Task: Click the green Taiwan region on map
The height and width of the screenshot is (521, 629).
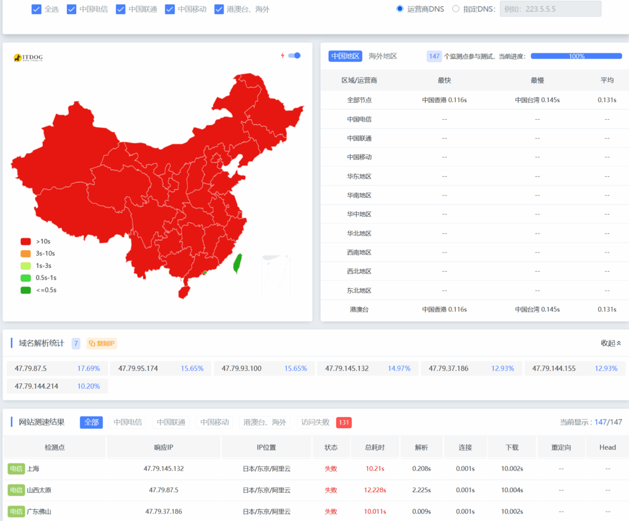Action: coord(237,264)
